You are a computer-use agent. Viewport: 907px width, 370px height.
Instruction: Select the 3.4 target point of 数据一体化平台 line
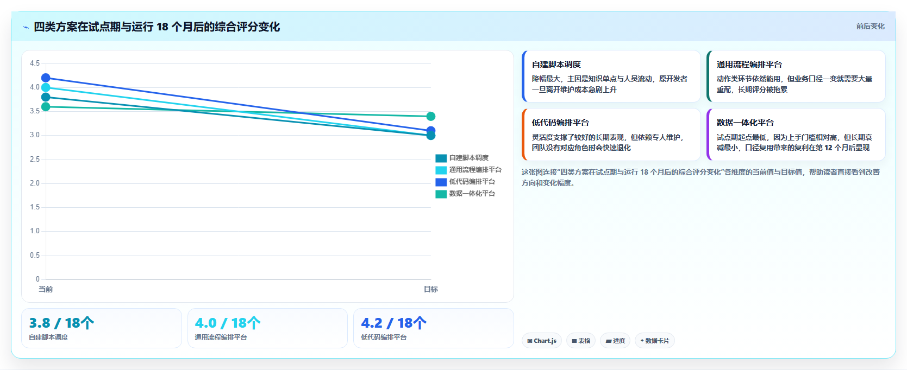pyautogui.click(x=431, y=116)
